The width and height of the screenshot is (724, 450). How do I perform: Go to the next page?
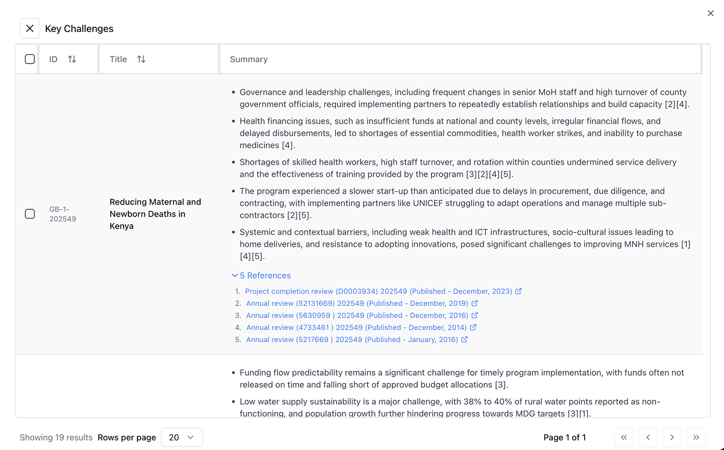point(672,437)
